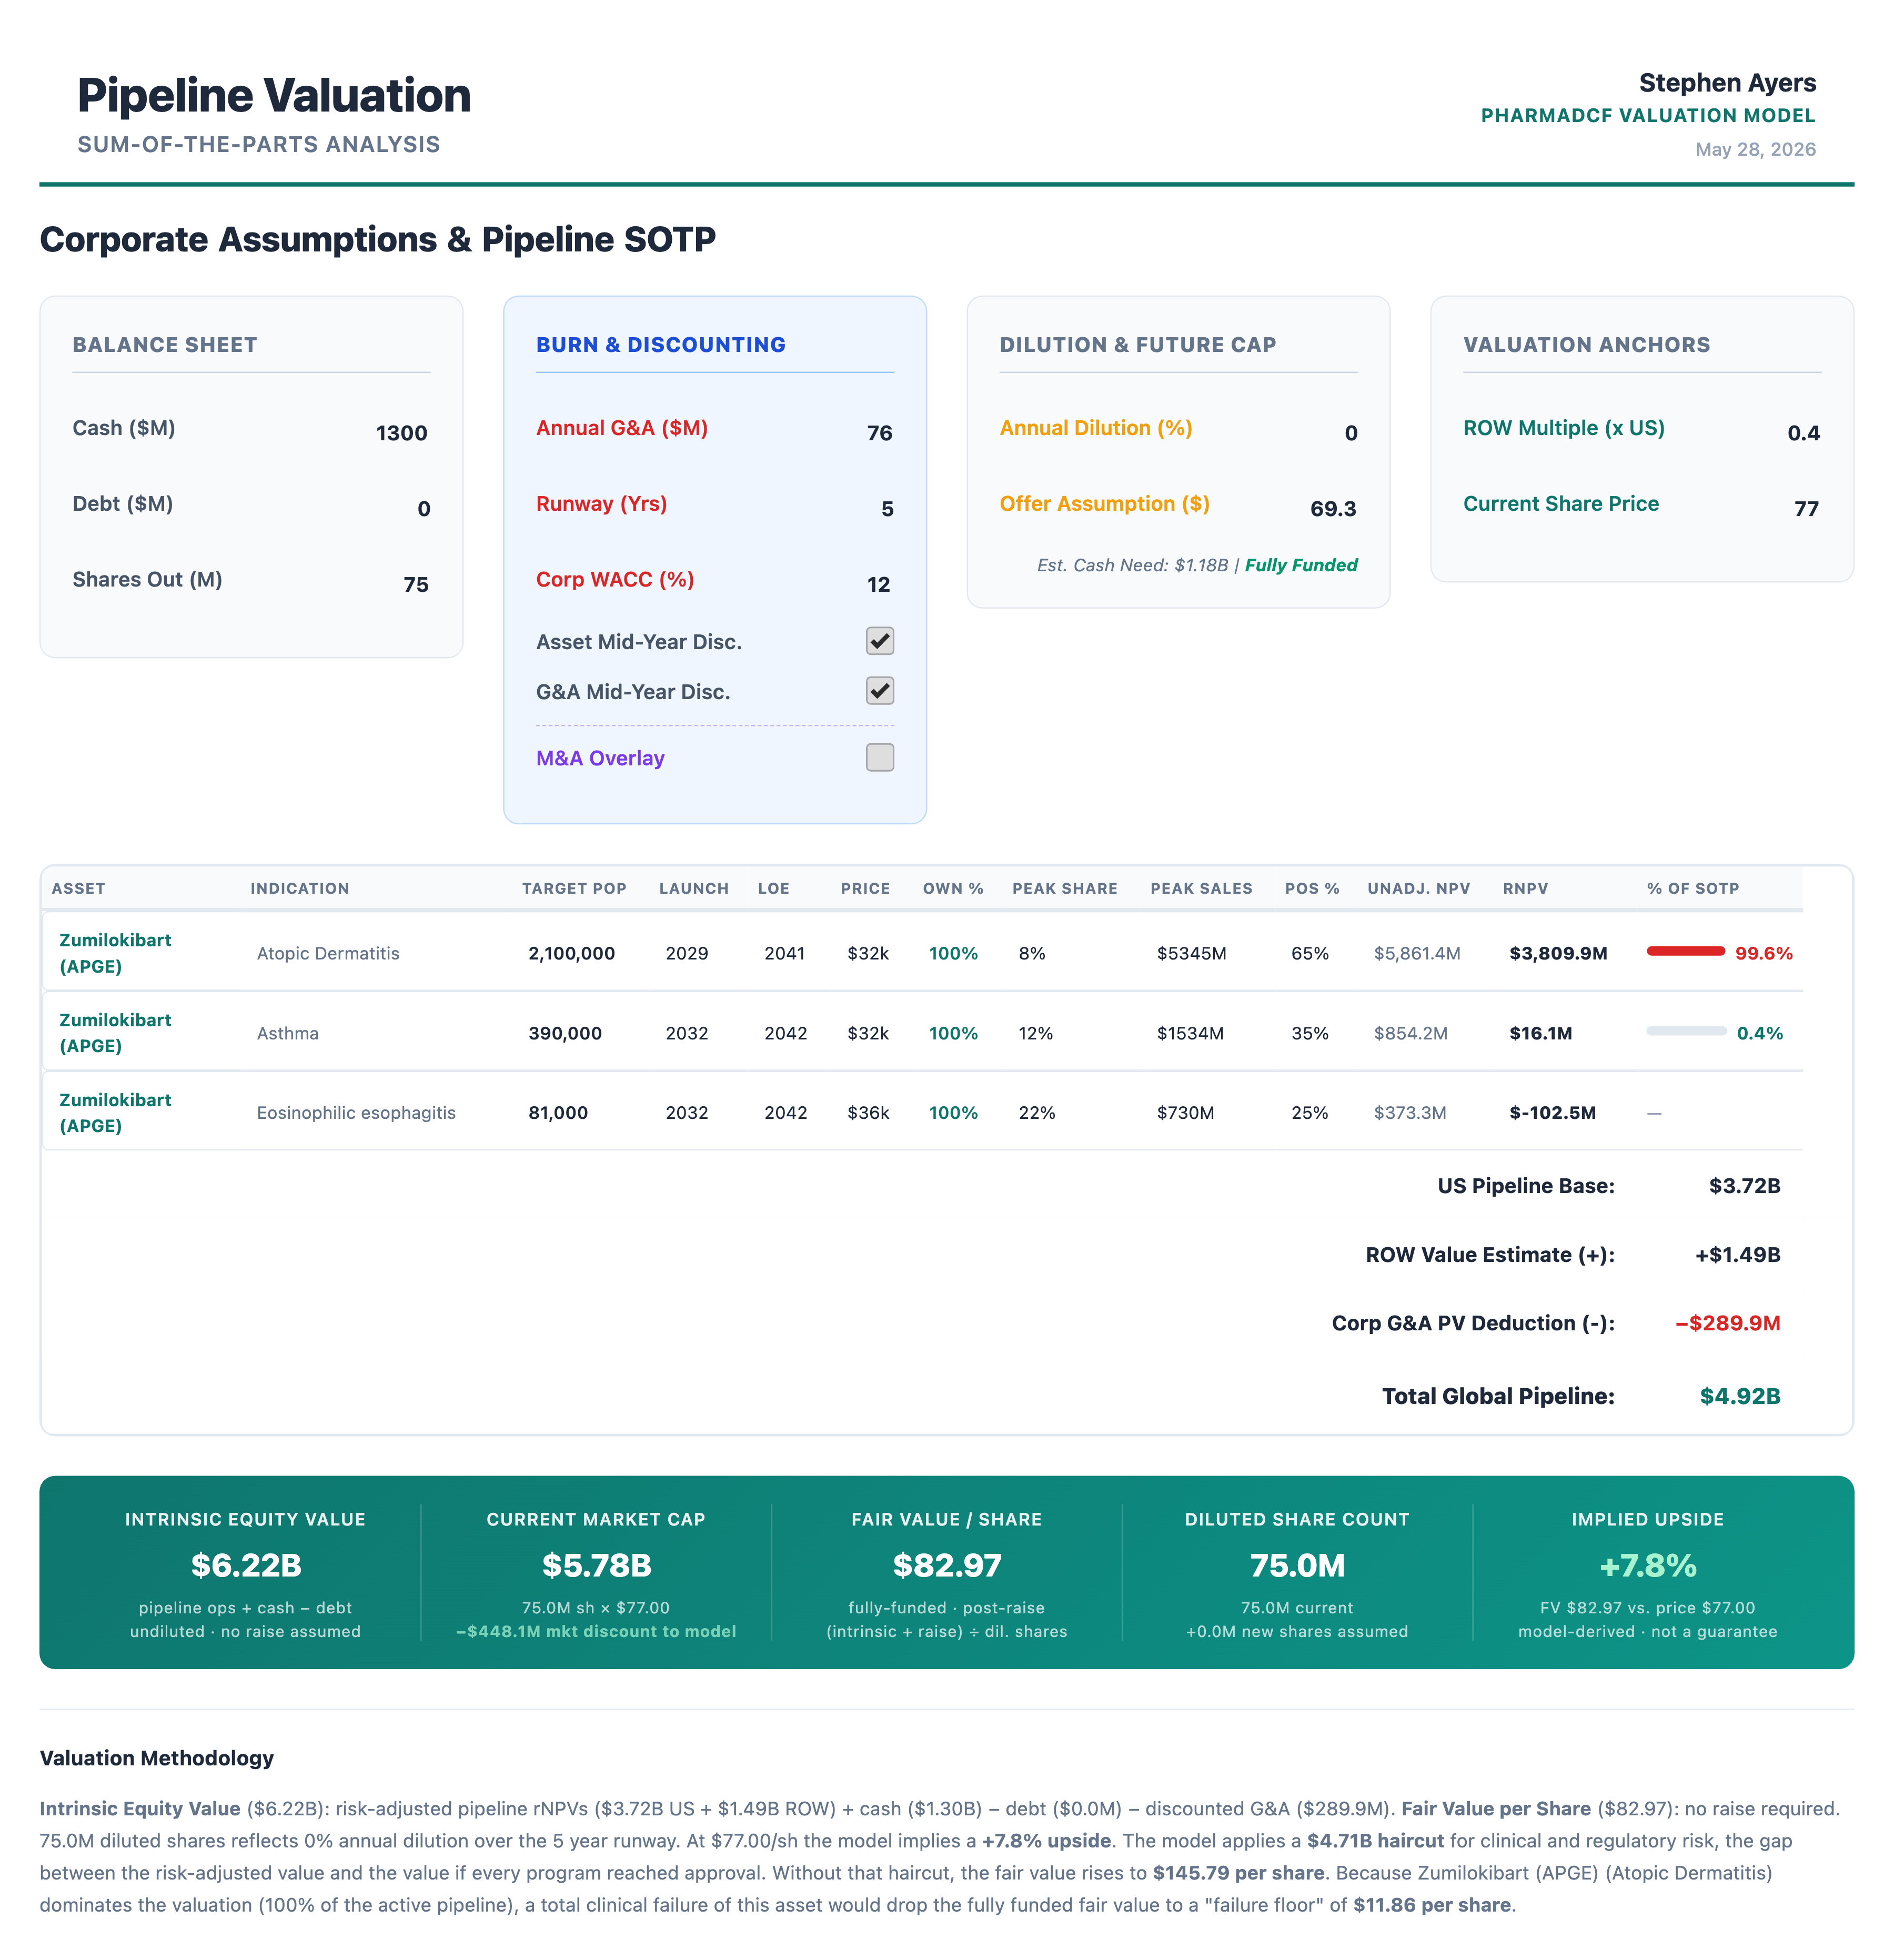Screen dimensions: 1894x1960
Task: Sort by the RNPV column header
Action: (x=1525, y=888)
